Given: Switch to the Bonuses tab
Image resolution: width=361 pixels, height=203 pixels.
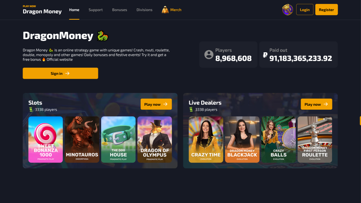Looking at the screenshot, I should coord(120,10).
